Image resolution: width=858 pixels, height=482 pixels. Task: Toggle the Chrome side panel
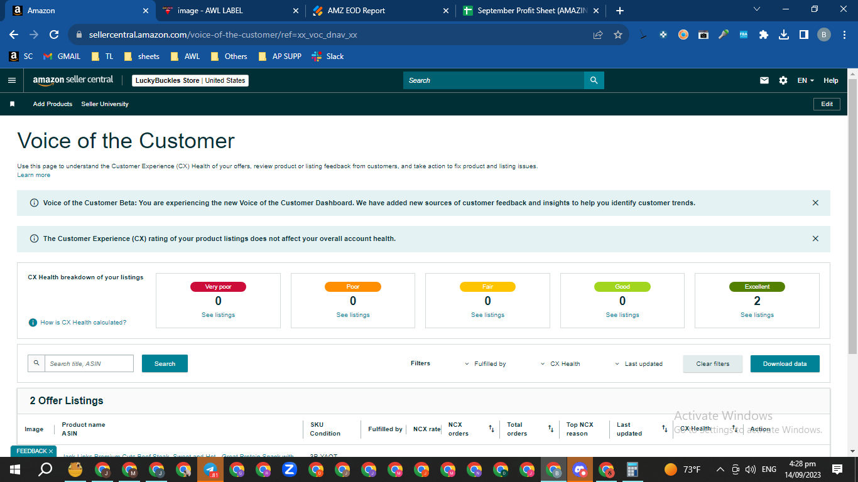[x=803, y=35]
